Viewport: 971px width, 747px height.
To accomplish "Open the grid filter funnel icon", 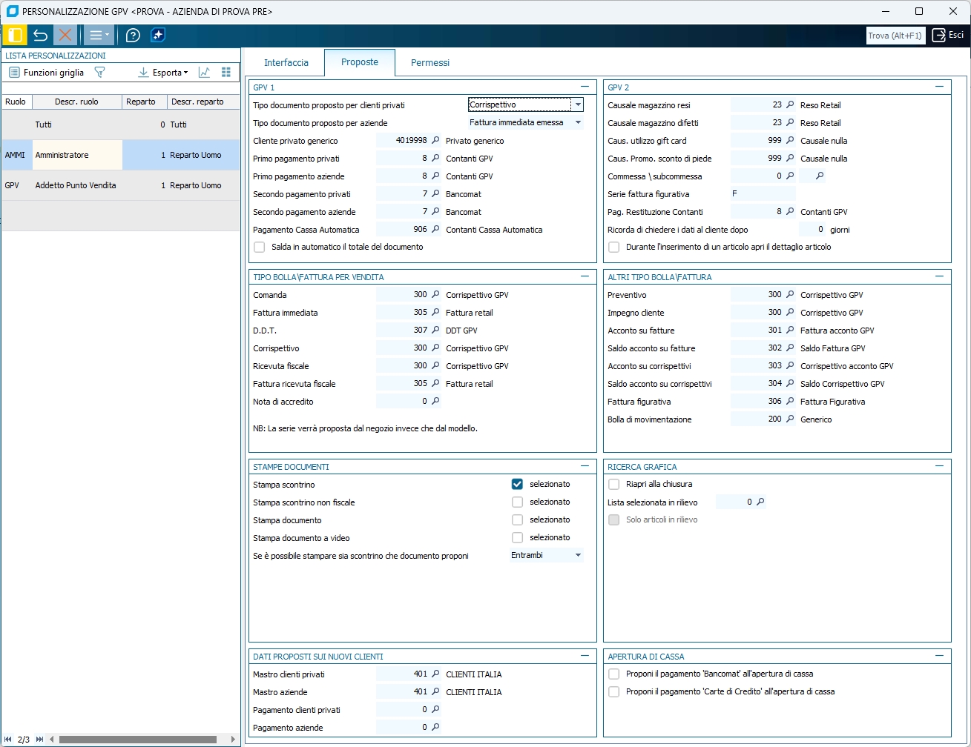I will [x=99, y=73].
